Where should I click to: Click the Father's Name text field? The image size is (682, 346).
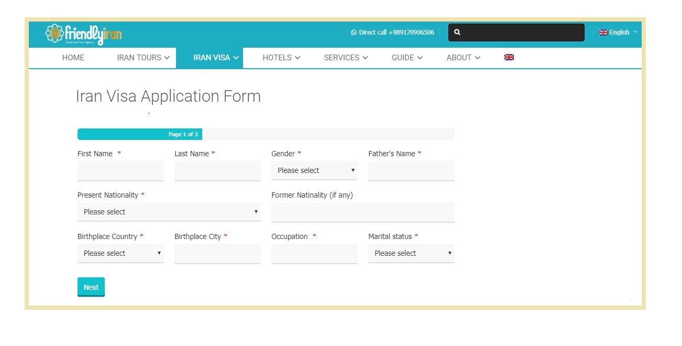(411, 171)
